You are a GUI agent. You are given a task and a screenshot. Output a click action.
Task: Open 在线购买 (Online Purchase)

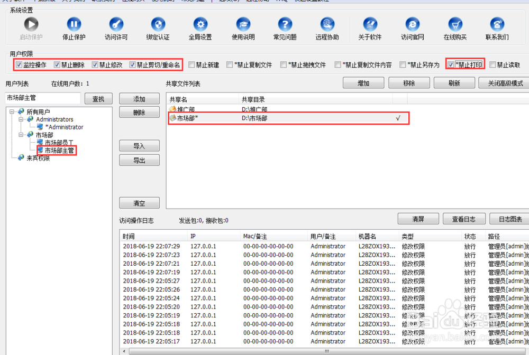pyautogui.click(x=455, y=24)
